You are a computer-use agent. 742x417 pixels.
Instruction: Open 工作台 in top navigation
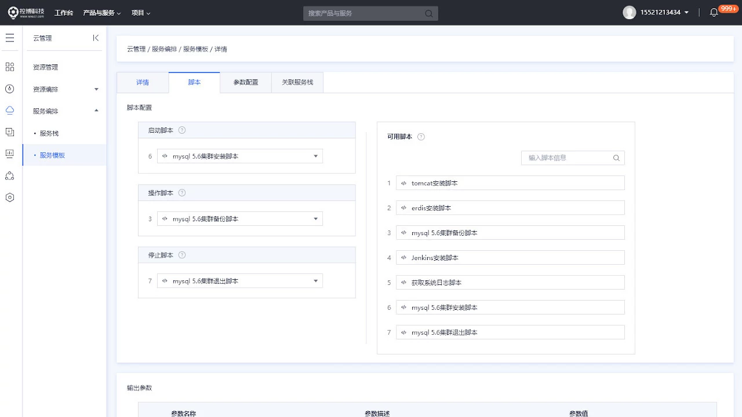tap(64, 13)
